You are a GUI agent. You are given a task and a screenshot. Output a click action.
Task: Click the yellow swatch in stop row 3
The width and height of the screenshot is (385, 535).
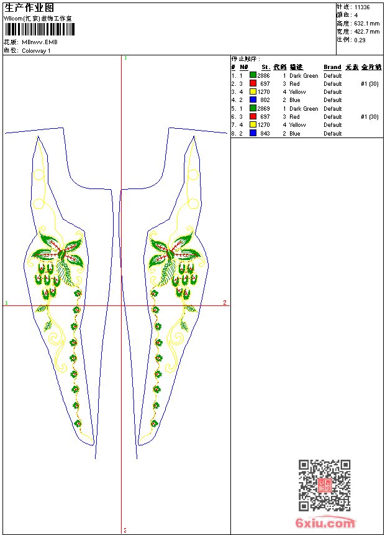pos(253,91)
